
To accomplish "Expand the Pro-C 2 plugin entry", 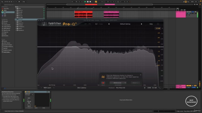I will point(15,10).
